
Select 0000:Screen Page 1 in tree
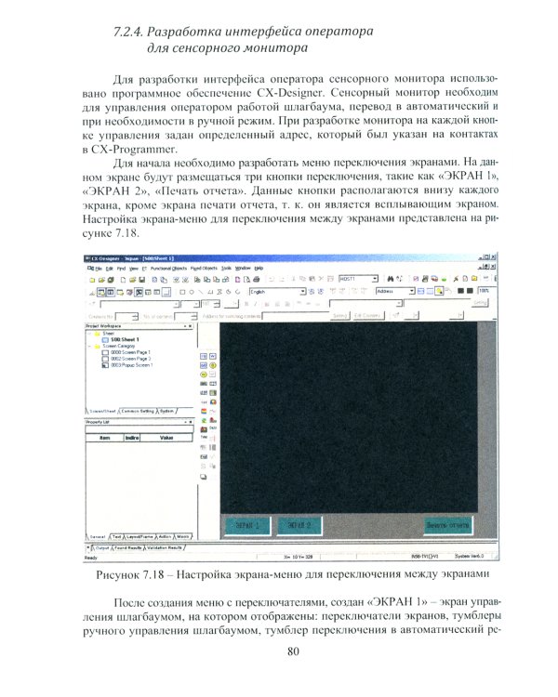click(x=130, y=352)
